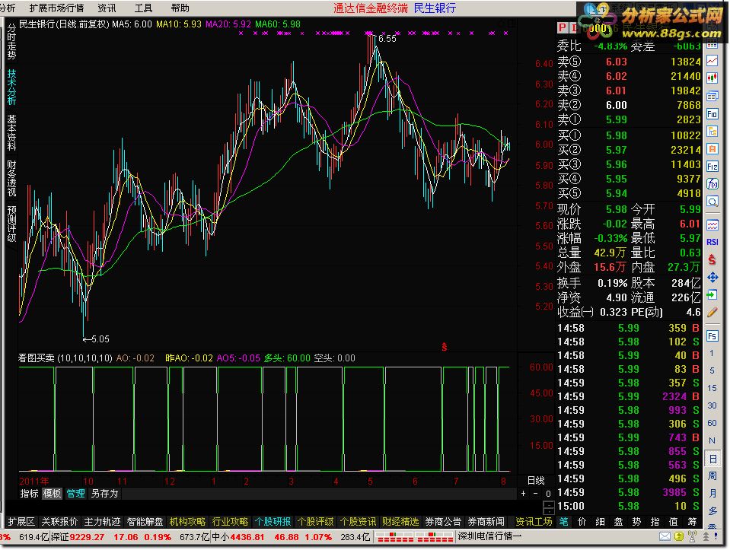The height and width of the screenshot is (550, 730).
Task: Open the f(x) formula manager icon
Action: tap(712, 184)
